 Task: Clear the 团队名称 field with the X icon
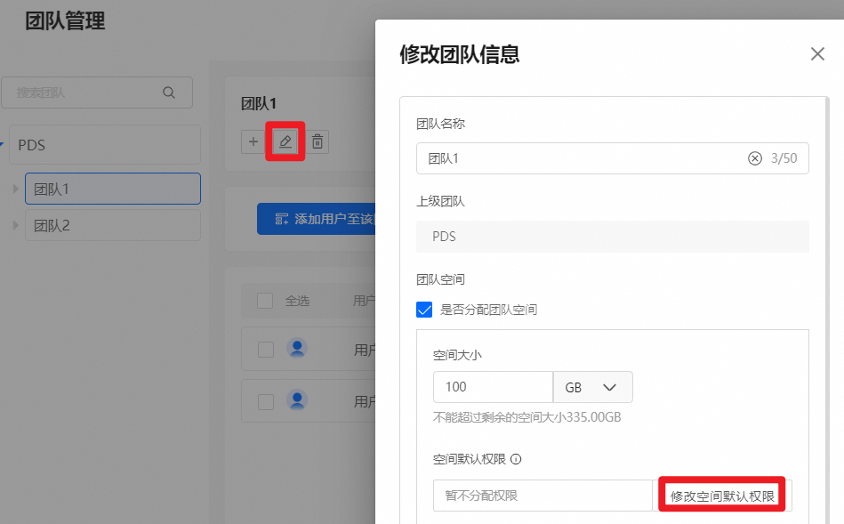[x=755, y=158]
